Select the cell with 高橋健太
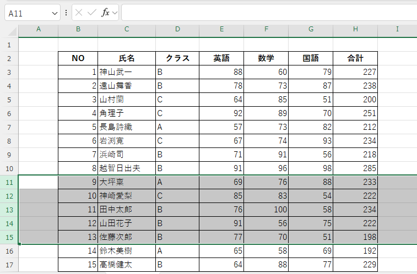 click(127, 265)
